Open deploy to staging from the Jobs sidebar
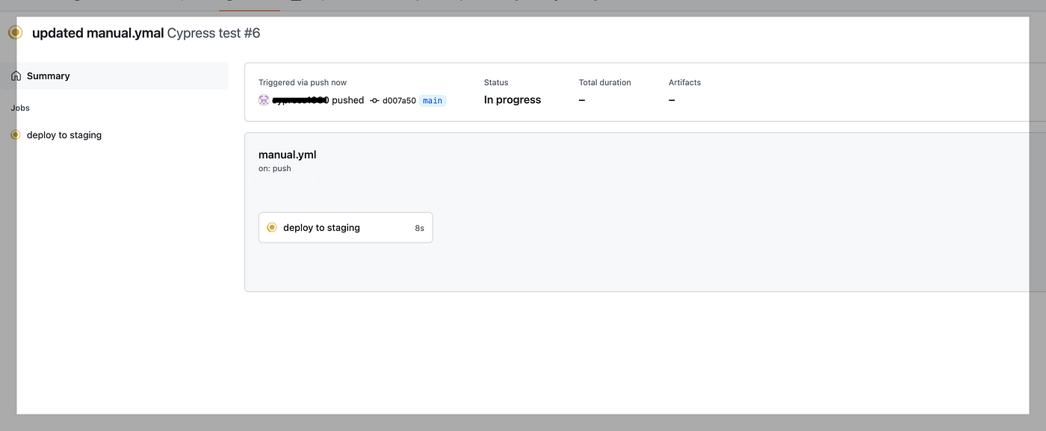 pos(64,134)
